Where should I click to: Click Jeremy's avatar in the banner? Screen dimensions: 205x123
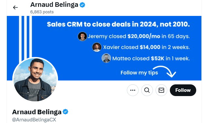pyautogui.click(x=82, y=36)
